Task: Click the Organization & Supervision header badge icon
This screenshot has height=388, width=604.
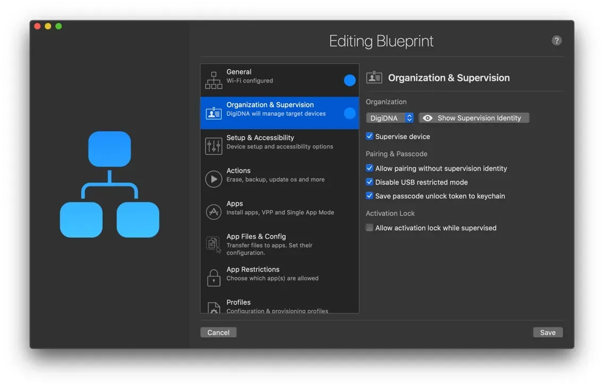Action: [374, 77]
